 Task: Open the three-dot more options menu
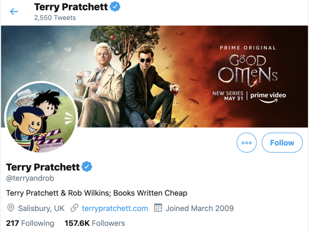click(246, 143)
